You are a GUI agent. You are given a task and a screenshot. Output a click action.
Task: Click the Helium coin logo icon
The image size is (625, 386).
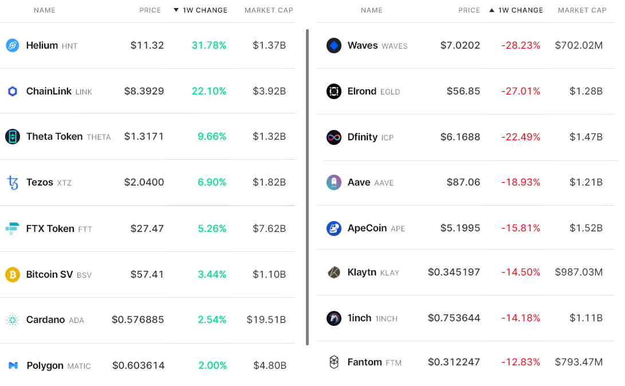coord(13,46)
